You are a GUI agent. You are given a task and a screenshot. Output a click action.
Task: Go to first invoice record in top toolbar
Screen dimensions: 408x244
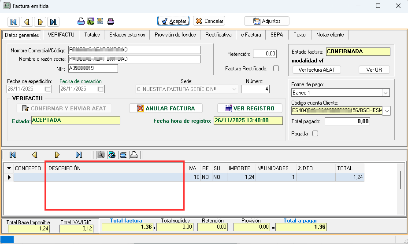pos(13,22)
